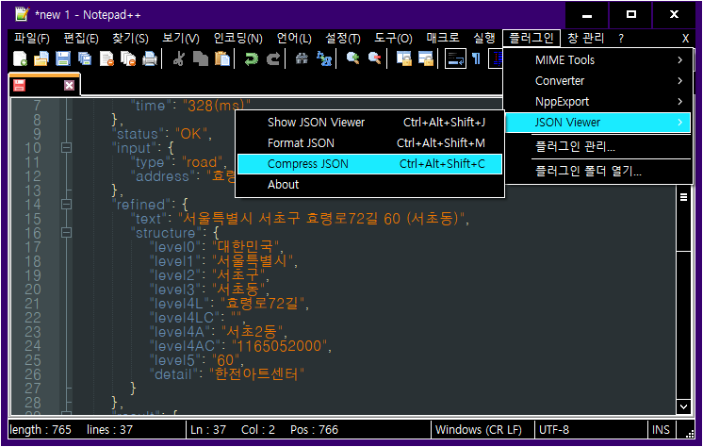Click the Cut scissors icon
Screen dimensions: 703x447
point(179,58)
